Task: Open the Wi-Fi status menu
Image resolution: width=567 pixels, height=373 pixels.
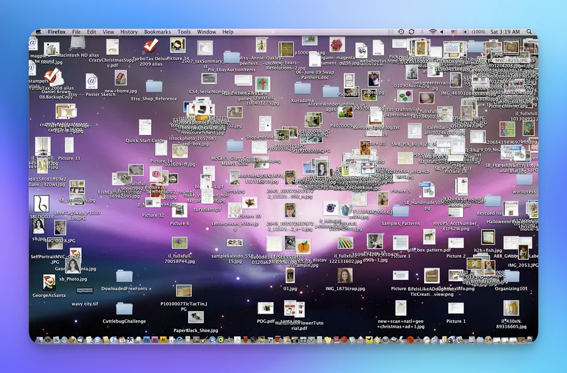Action: coord(432,32)
